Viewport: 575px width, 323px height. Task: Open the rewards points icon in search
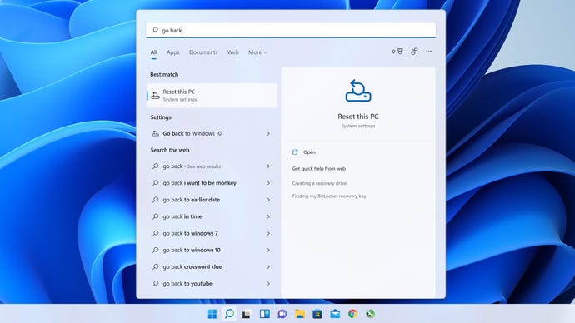[x=397, y=52]
